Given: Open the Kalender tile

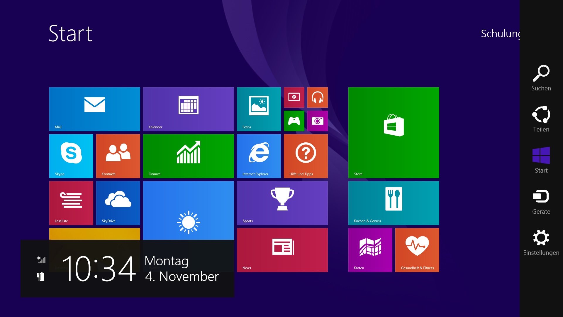Looking at the screenshot, I should pos(189,109).
